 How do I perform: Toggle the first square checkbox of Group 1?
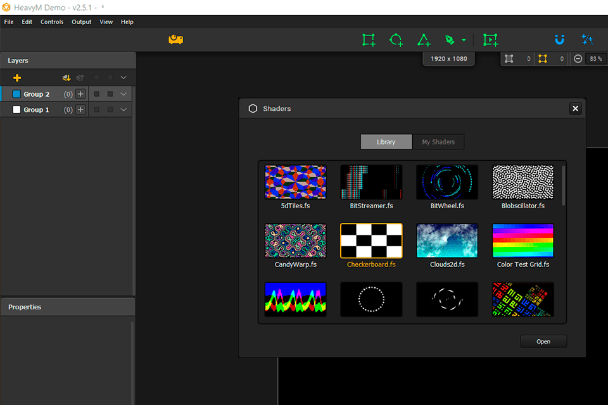click(x=97, y=109)
